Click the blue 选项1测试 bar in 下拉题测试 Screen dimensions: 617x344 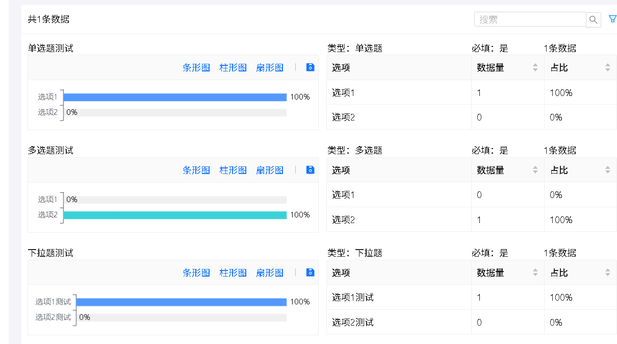click(182, 302)
